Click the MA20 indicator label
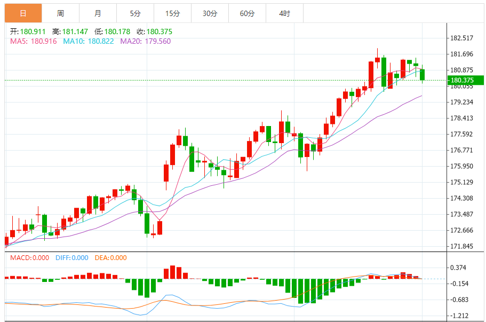Screen dimensions: 486x322 [x=145, y=41]
